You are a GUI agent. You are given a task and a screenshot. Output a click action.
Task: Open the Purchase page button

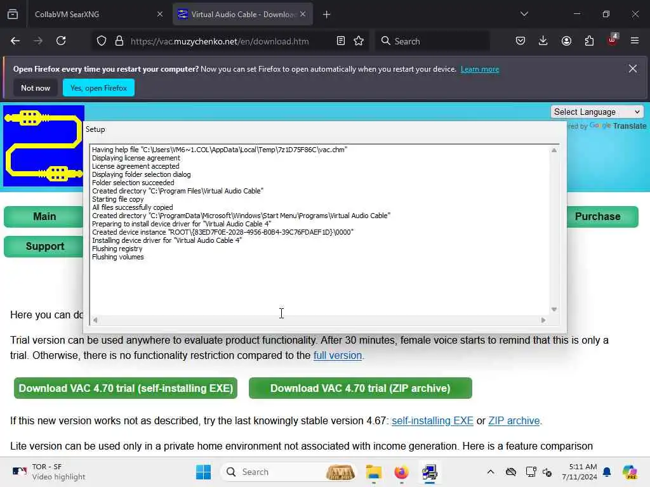(602, 217)
